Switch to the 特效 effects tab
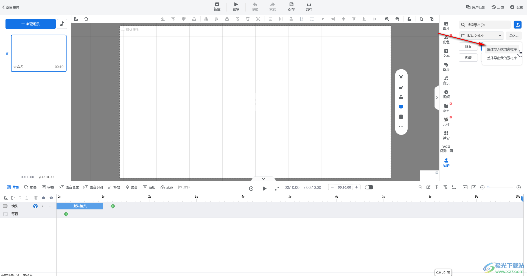 pos(114,187)
